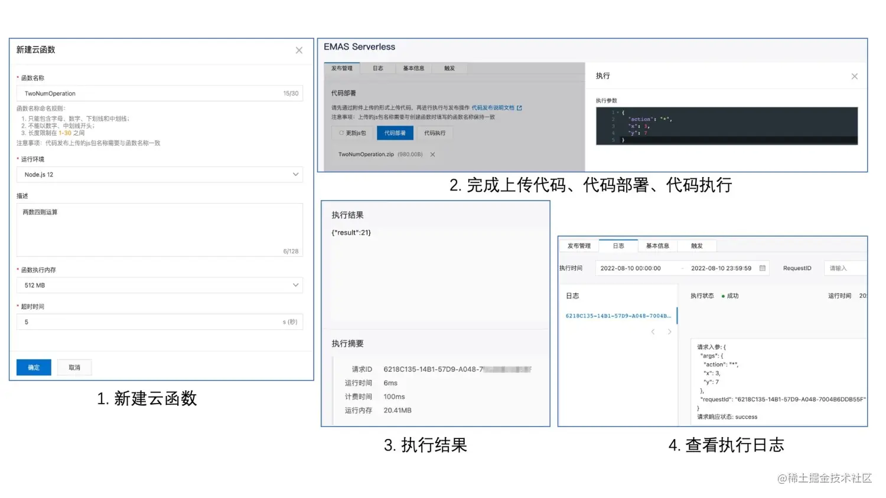Switch to 发布管理 tab in log view

pos(579,246)
